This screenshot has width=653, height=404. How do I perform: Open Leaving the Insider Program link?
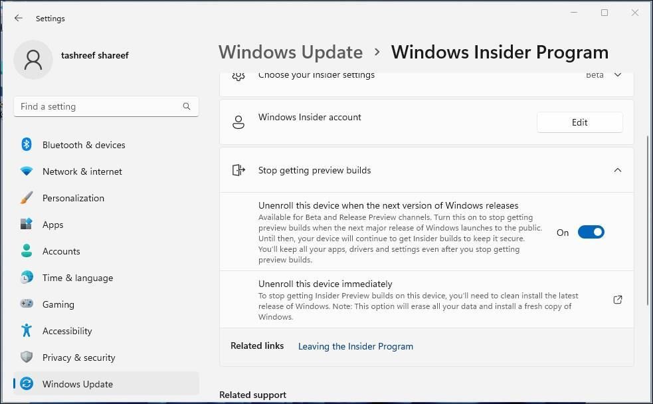(x=355, y=346)
